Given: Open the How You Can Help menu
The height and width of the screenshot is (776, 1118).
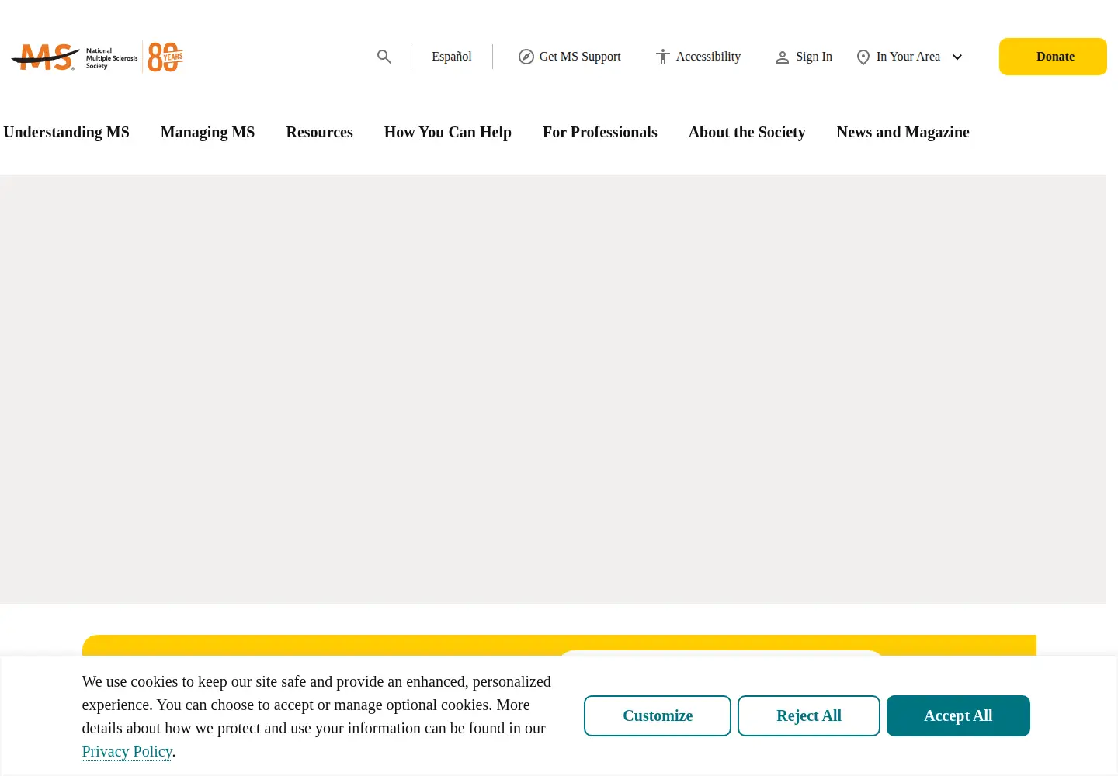Looking at the screenshot, I should click(448, 132).
